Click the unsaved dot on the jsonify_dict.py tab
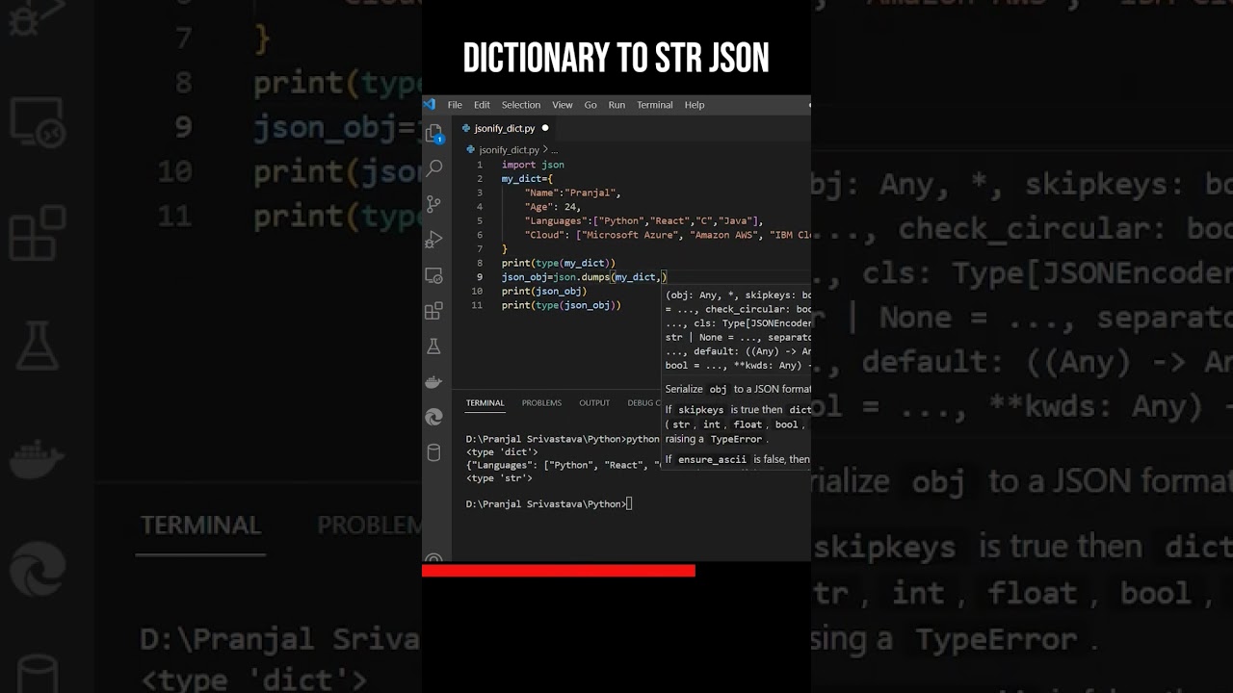1233x693 pixels. click(545, 128)
